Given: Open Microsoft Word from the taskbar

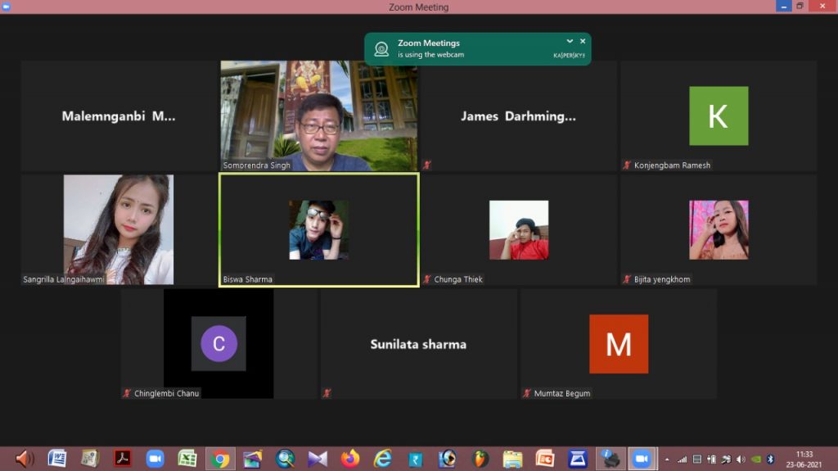Looking at the screenshot, I should (x=57, y=459).
